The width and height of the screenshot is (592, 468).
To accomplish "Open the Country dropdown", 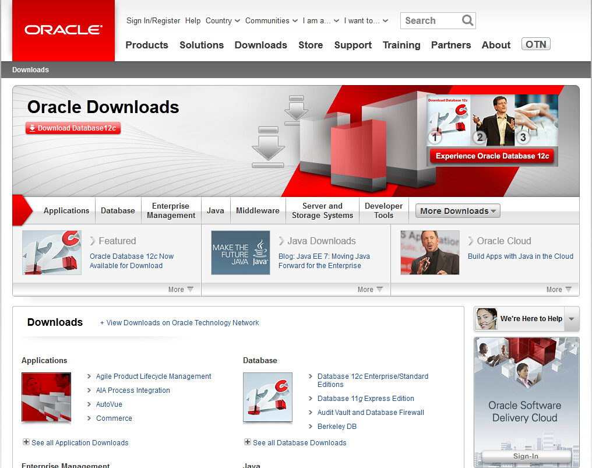I will [223, 21].
